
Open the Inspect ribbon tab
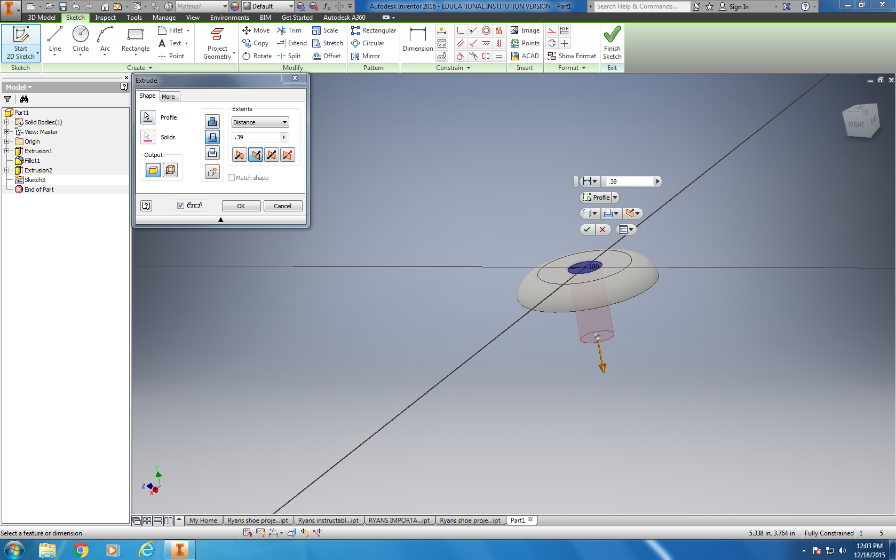click(105, 18)
